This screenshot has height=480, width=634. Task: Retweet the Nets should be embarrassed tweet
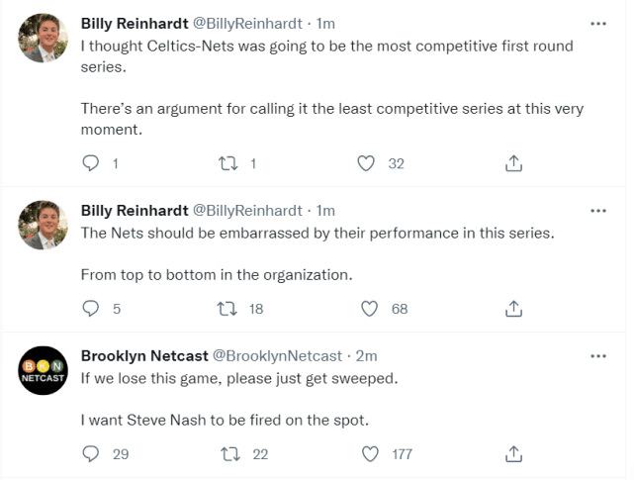pyautogui.click(x=226, y=309)
